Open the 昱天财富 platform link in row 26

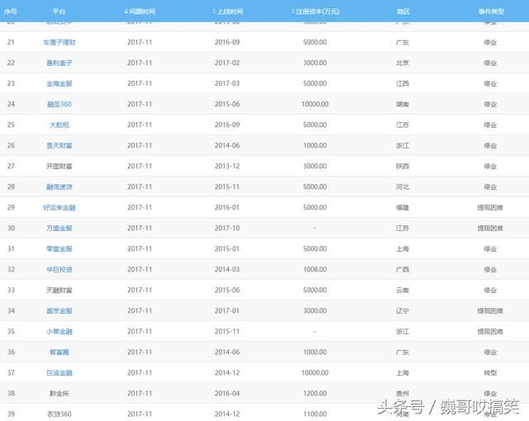pos(59,145)
